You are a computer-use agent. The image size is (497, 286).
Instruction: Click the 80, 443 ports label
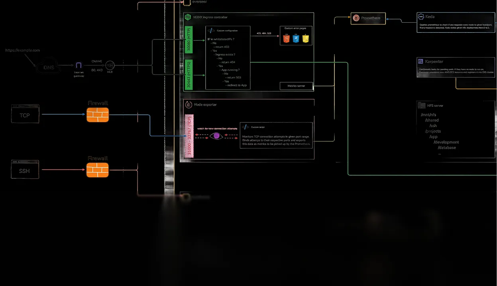click(x=97, y=70)
